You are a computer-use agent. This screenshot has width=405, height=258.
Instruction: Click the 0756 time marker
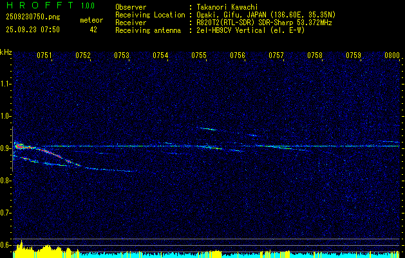pos(238,55)
